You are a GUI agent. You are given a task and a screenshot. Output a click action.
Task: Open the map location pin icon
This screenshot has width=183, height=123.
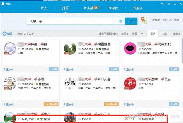(x=144, y=20)
